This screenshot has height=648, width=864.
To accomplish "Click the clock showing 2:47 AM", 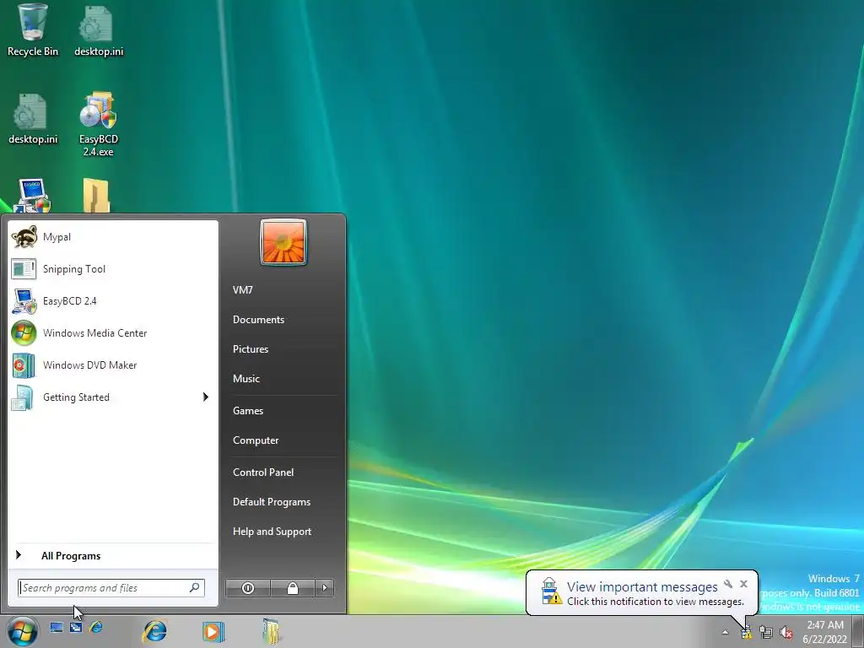I will pyautogui.click(x=824, y=632).
